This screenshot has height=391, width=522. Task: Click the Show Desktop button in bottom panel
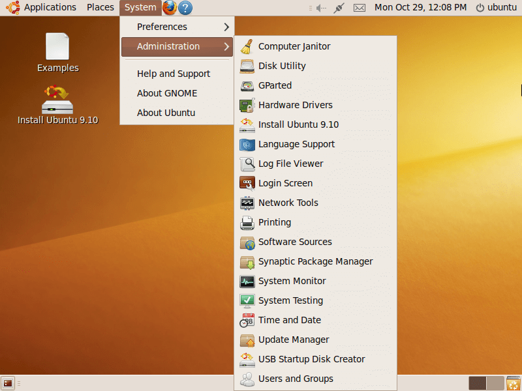(8, 383)
